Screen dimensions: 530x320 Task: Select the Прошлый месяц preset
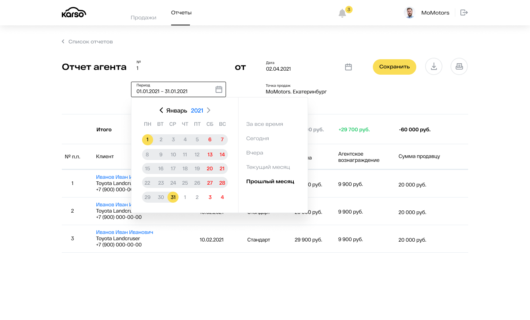tap(270, 181)
